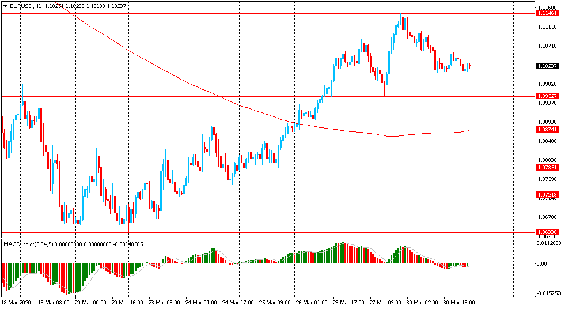Select the 1.06338 red price level label
Screen dimensions: 561x309
pos(547,232)
